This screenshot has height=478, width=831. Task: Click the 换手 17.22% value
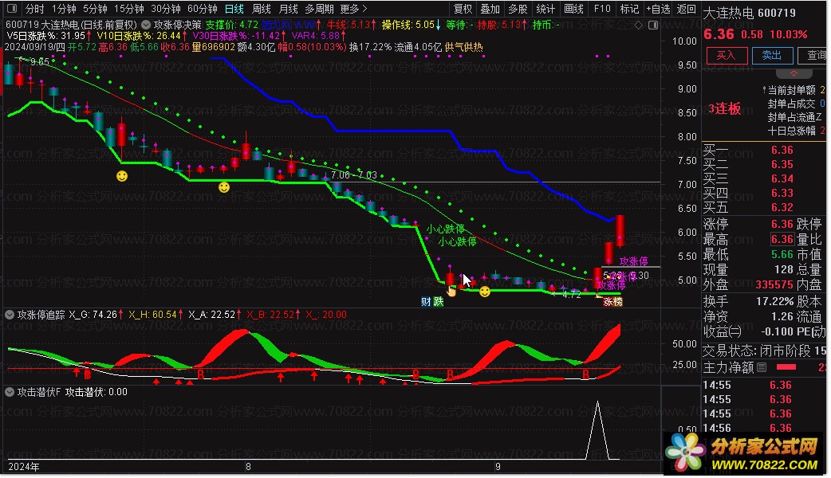774,302
